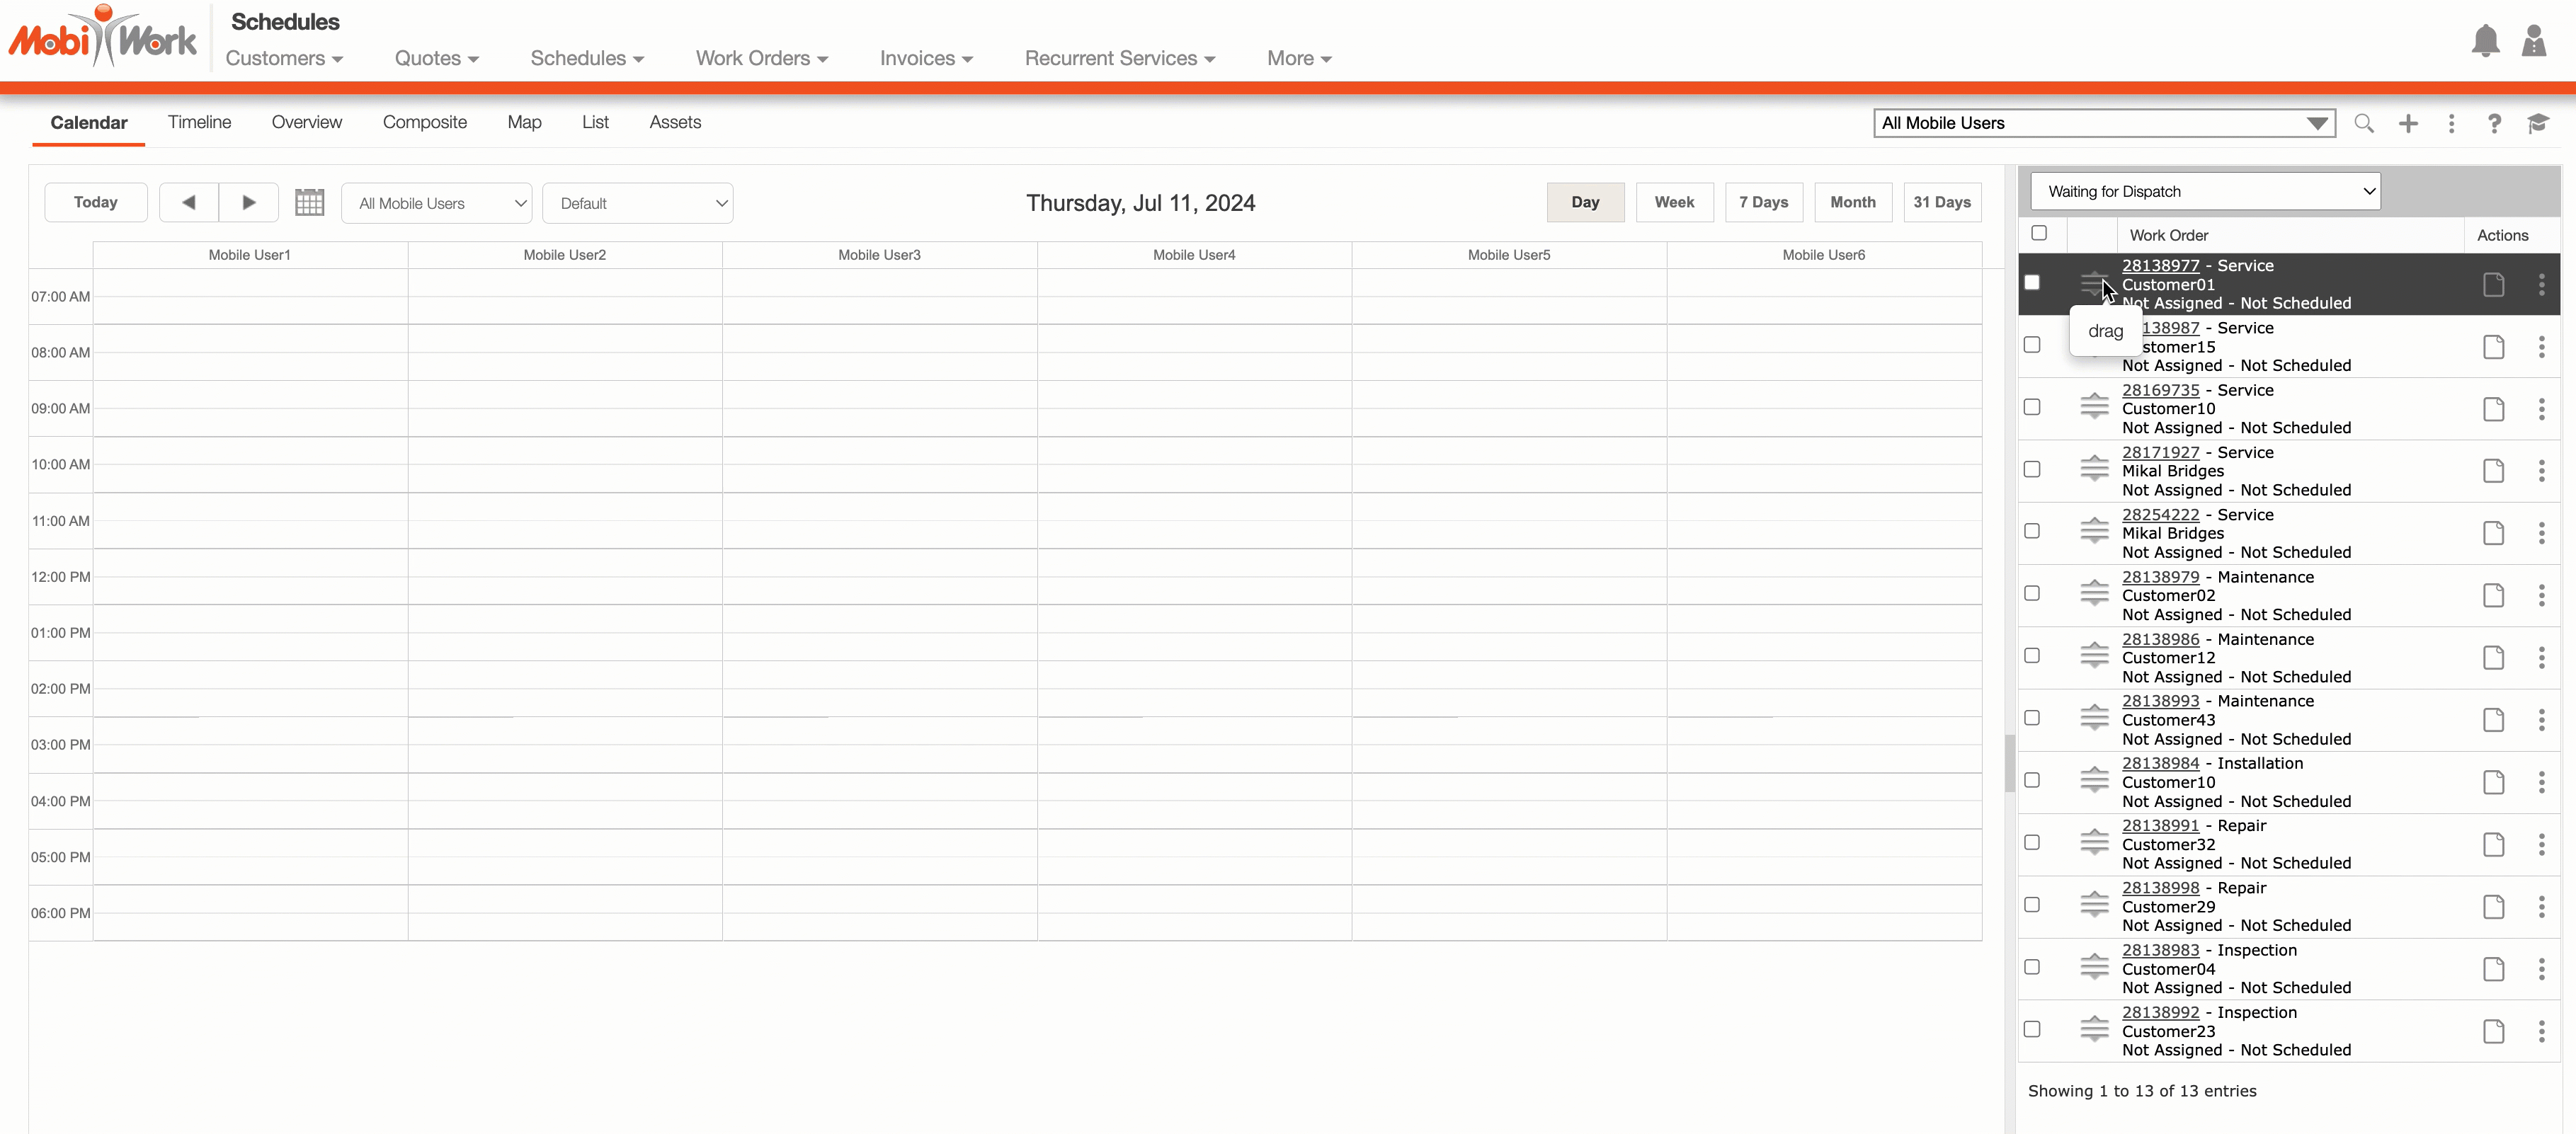Click the user profile icon

click(2533, 41)
